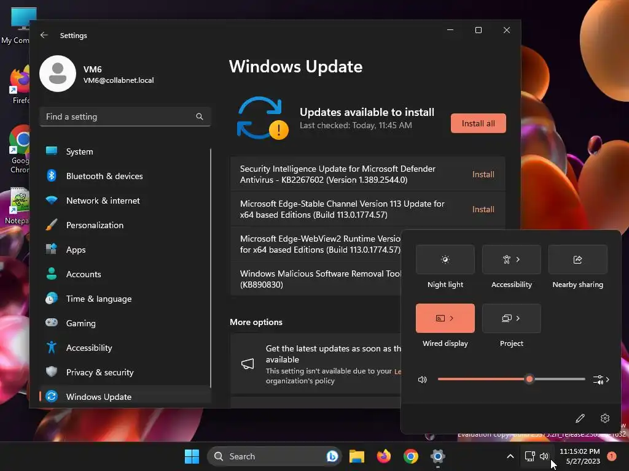Edit quick settings with pencil icon
629x471 pixels.
(580, 418)
